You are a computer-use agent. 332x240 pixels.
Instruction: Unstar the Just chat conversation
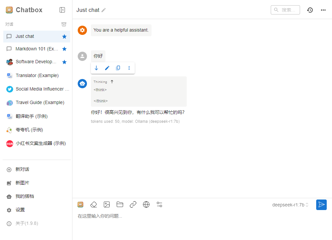[65, 37]
